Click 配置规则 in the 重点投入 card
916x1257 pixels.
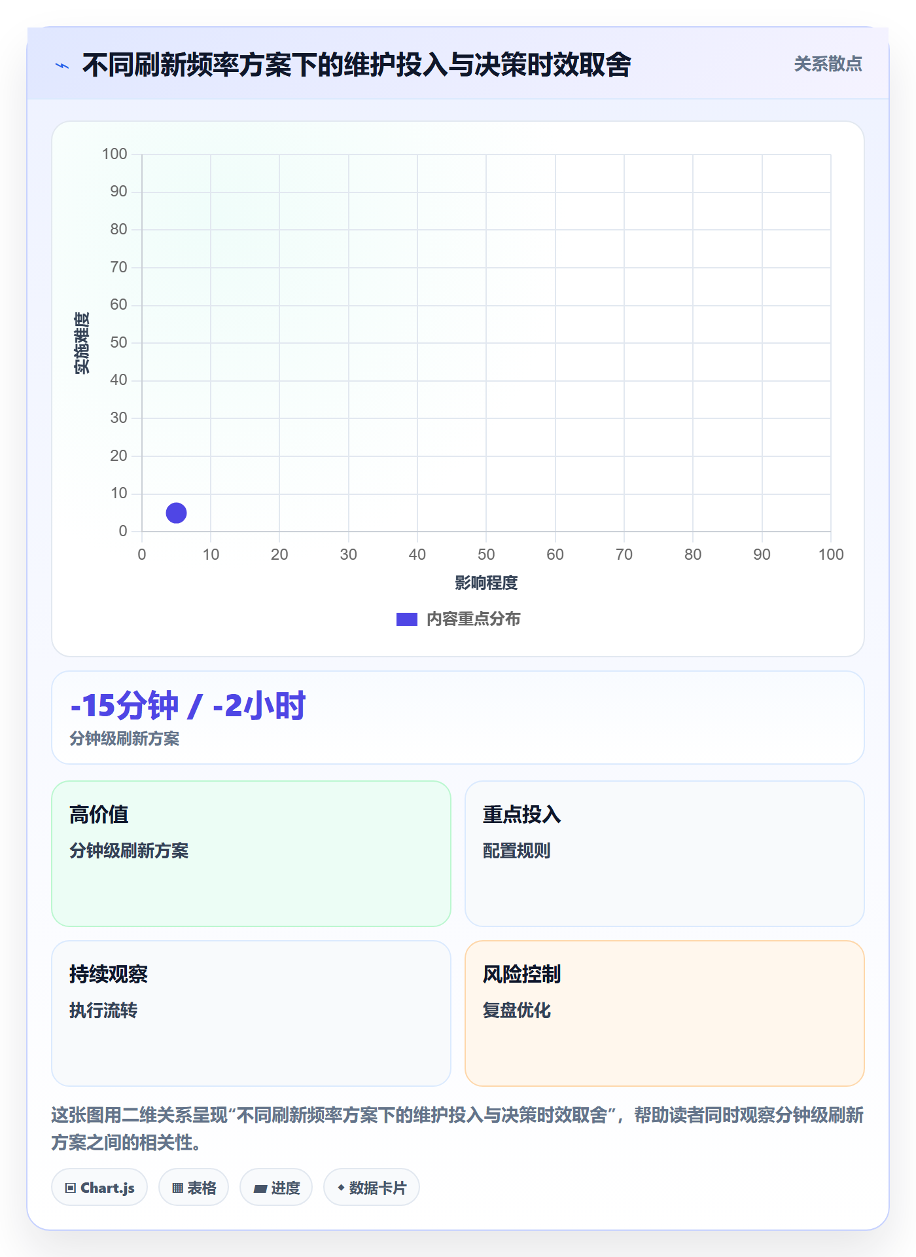pyautogui.click(x=516, y=851)
